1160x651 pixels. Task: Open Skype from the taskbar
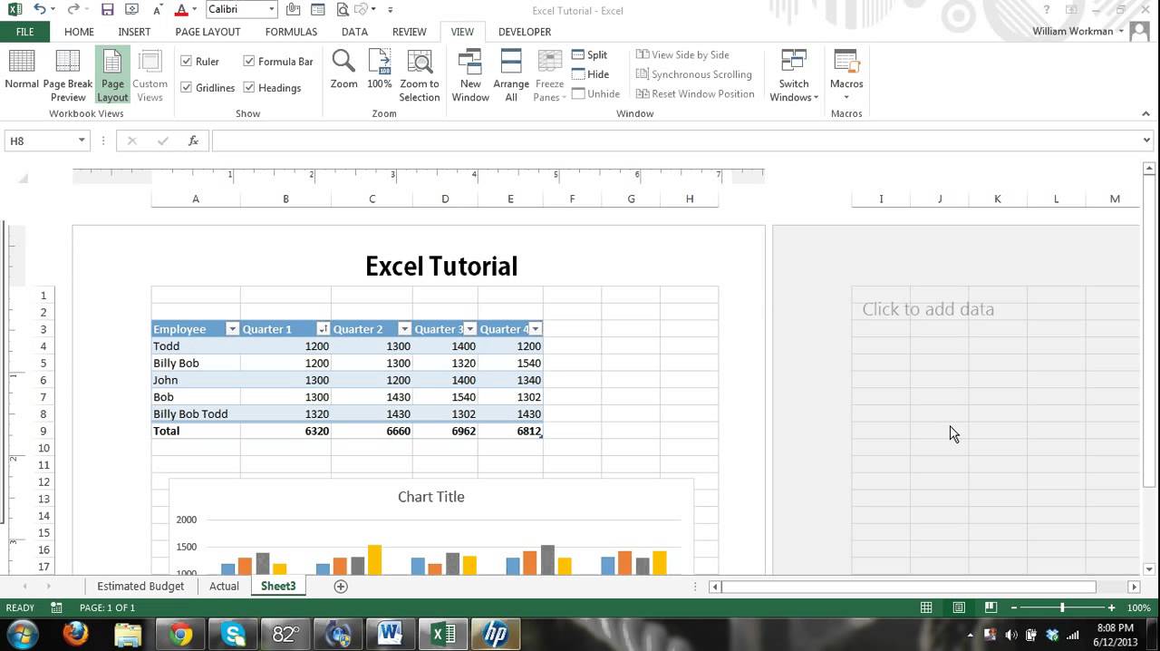click(x=233, y=634)
